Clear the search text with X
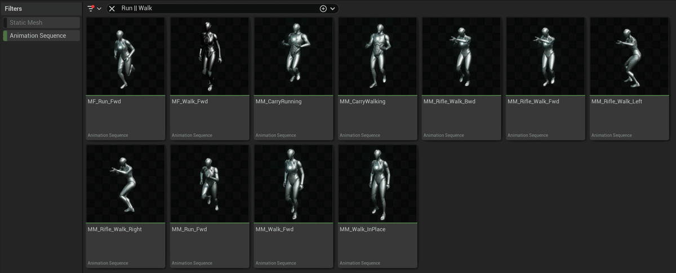Image resolution: width=676 pixels, height=273 pixels. pos(112,8)
